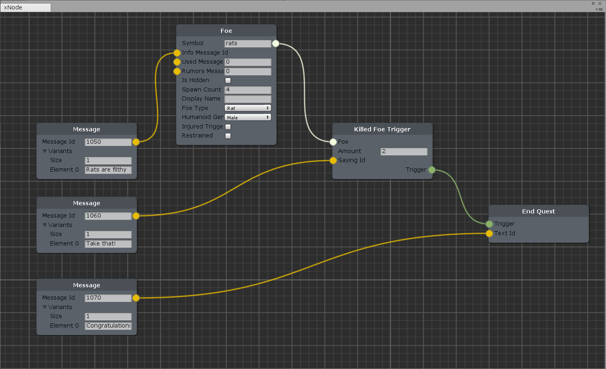Open the Humanoid Gender dropdown showing Male
This screenshot has width=606, height=369.
248,117
